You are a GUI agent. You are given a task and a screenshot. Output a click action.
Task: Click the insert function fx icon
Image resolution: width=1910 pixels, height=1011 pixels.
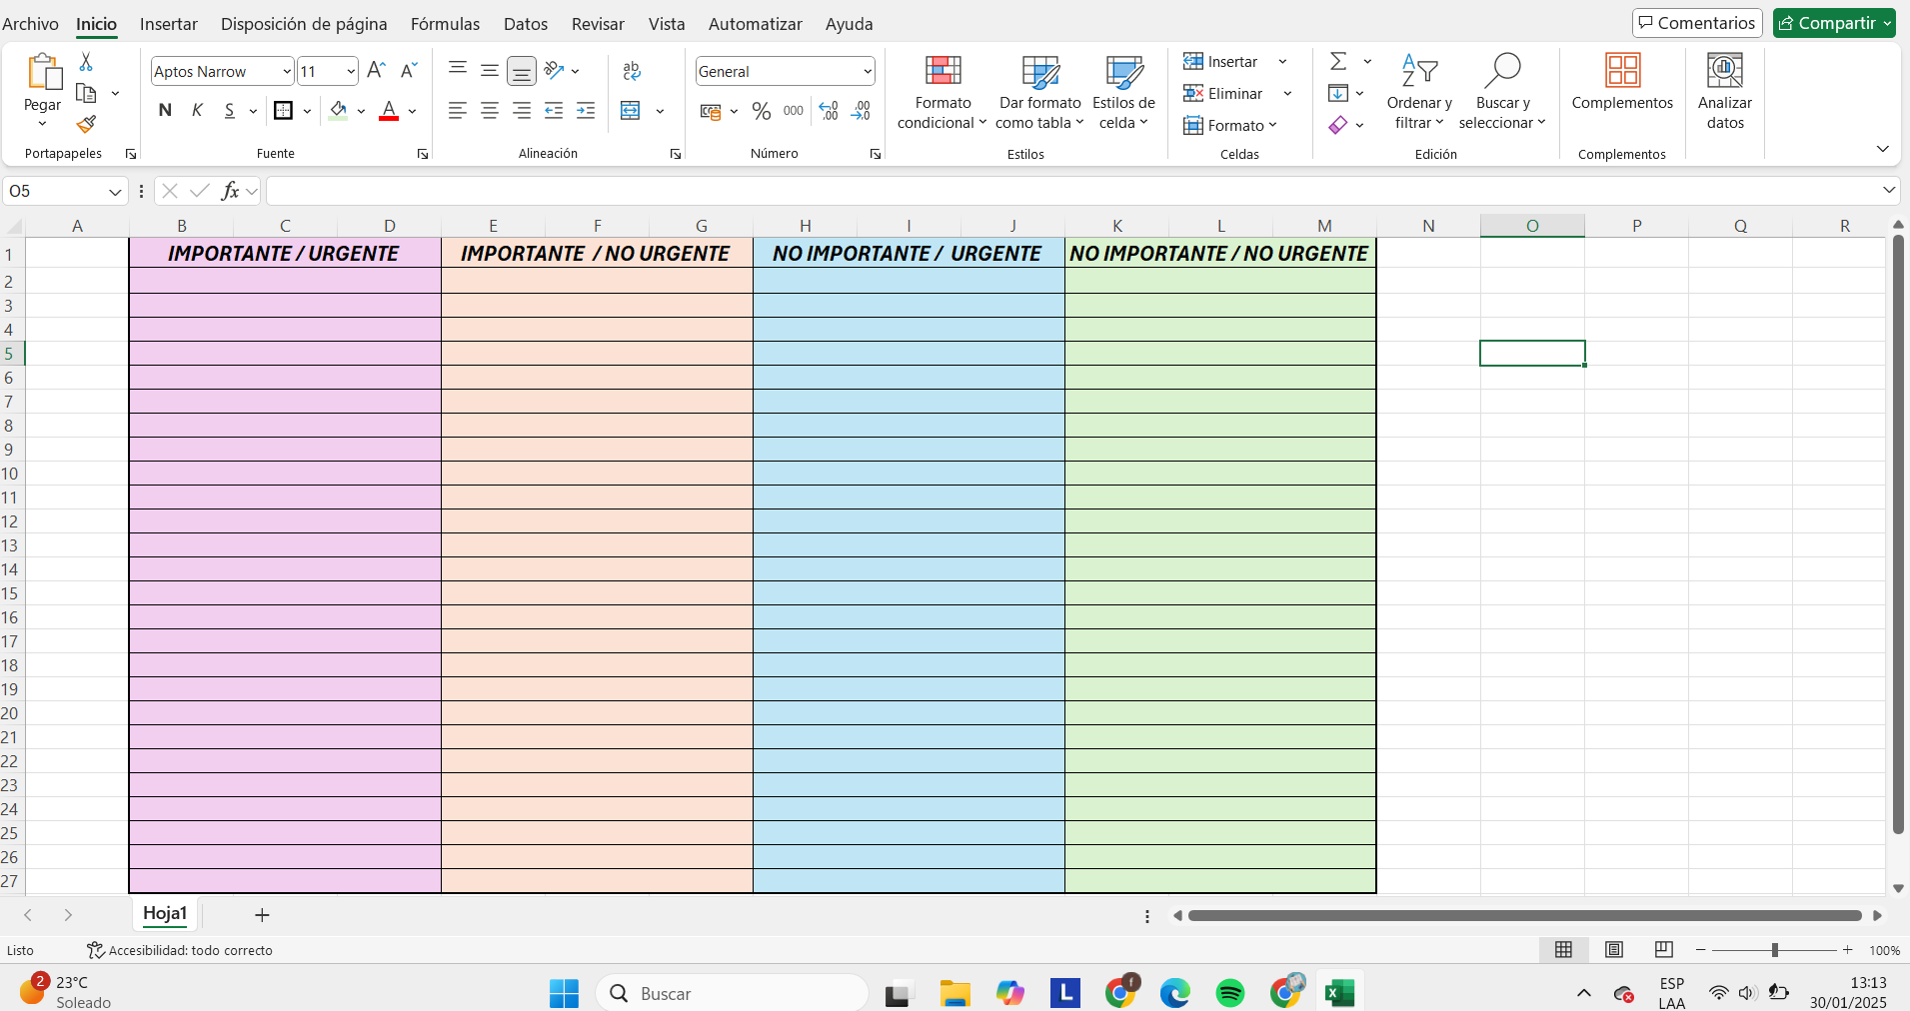pos(230,190)
